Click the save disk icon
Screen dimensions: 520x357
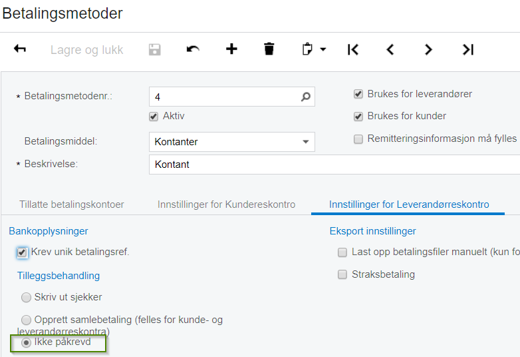154,49
